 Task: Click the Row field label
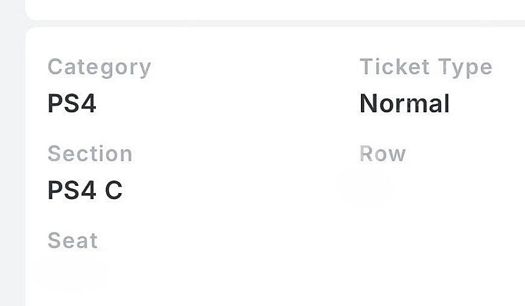pyautogui.click(x=383, y=154)
